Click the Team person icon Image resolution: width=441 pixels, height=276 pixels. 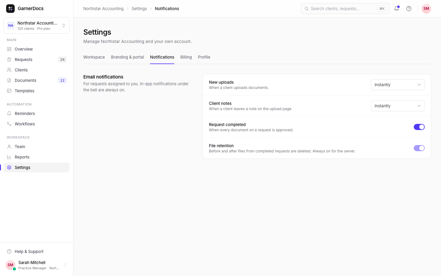tap(9, 147)
